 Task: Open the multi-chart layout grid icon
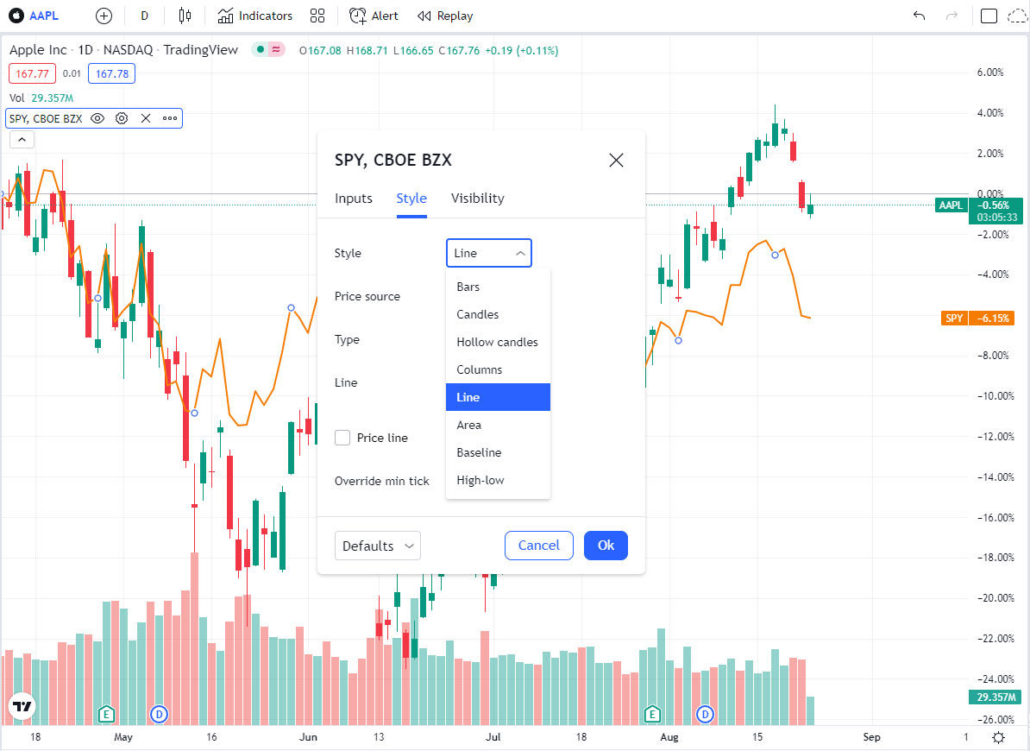tap(317, 16)
